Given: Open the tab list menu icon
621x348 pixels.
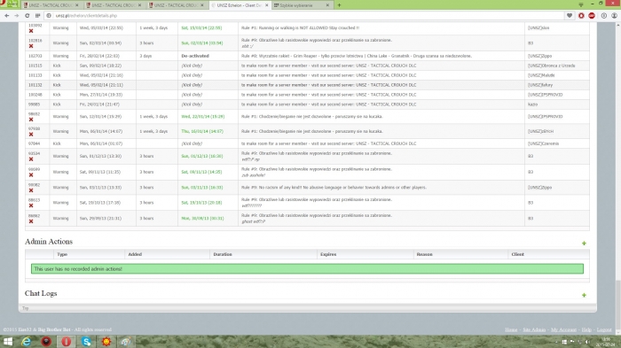Looking at the screenshot, I should pyautogui.click(x=580, y=4).
